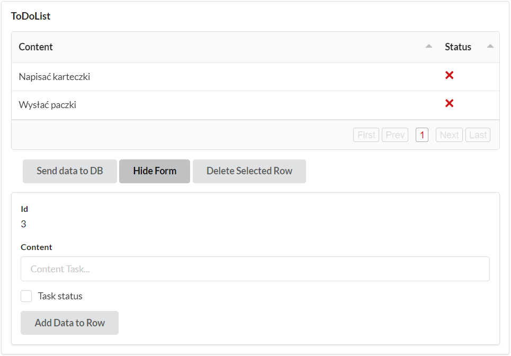Screen dimensions: 511x356
Task: Select the 'Napisać karteczki' row
Action: [x=55, y=77]
